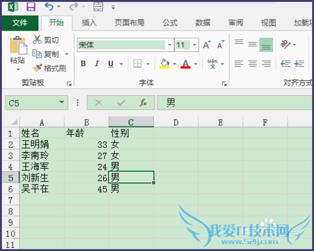The image size is (314, 251).
Task: Toggle align text right
Action: 266,64
